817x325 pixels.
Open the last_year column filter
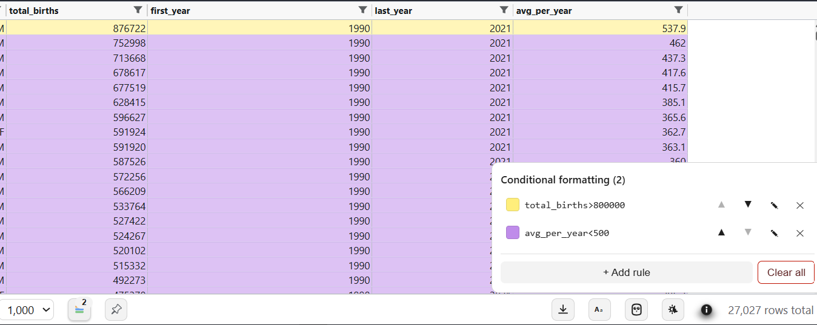point(504,10)
